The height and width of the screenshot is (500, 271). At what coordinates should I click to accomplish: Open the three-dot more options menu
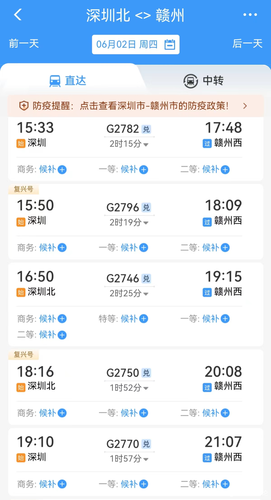click(250, 15)
